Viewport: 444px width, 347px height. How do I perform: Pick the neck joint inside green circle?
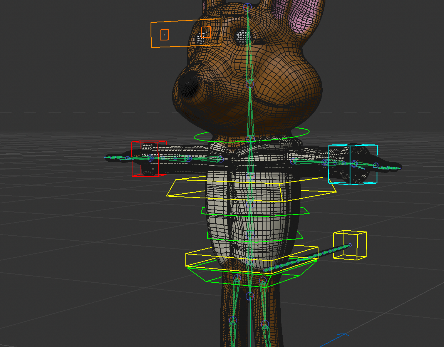250,139
